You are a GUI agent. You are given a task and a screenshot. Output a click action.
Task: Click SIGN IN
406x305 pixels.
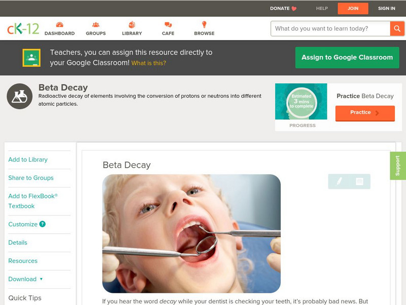387,9
